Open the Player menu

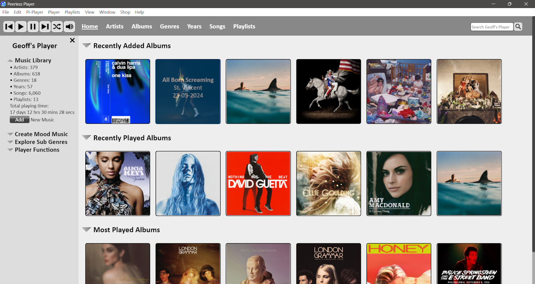pos(54,12)
